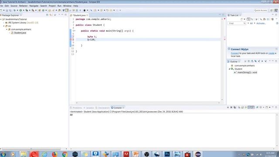Click the editor horizontal scrollbar
The width and height of the screenshot is (279, 157).
148,103
